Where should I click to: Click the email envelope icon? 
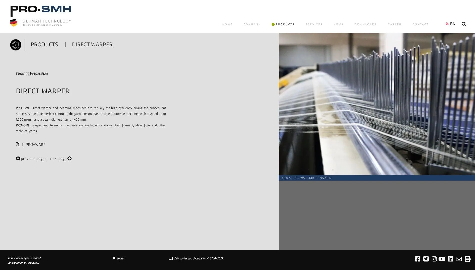(459, 259)
